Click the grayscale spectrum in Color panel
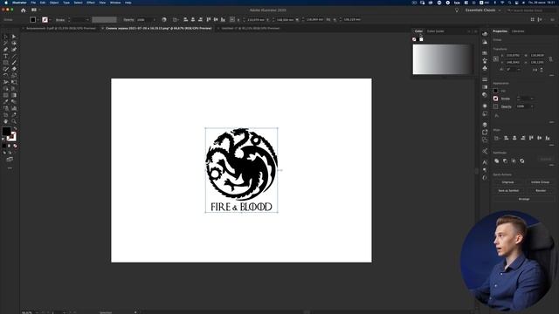The width and height of the screenshot is (559, 314). coord(443,59)
